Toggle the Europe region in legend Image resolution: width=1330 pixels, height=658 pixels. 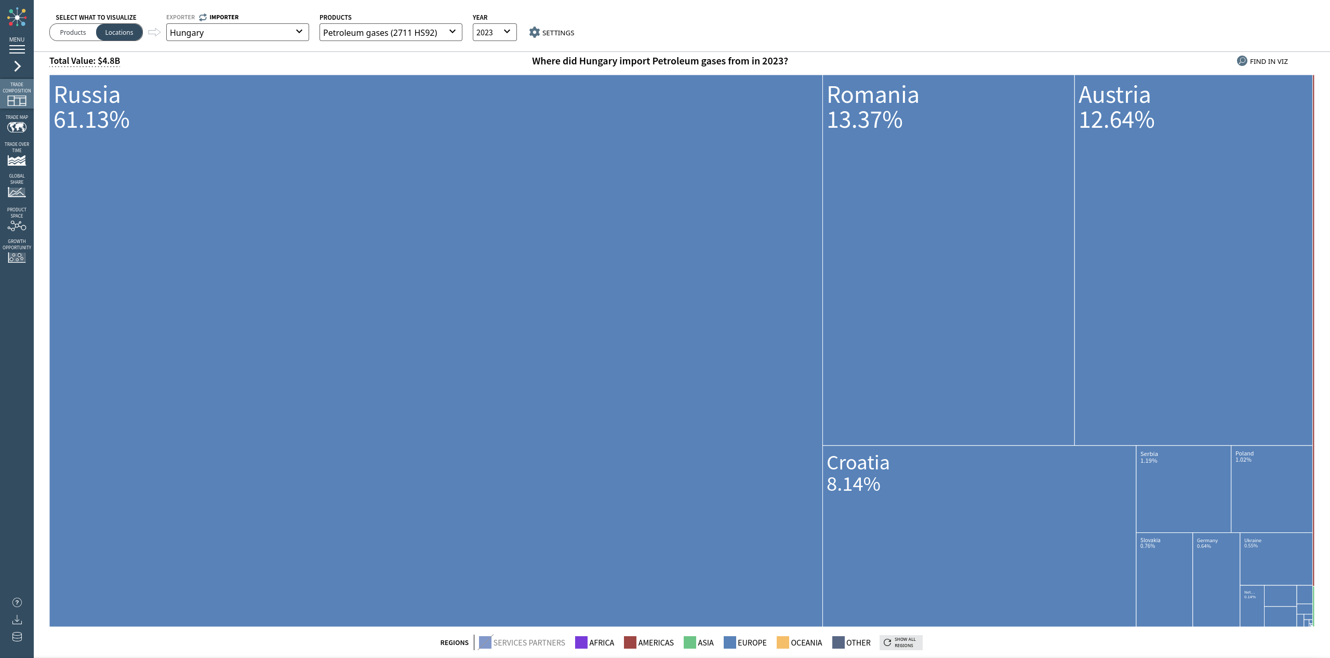coord(745,642)
